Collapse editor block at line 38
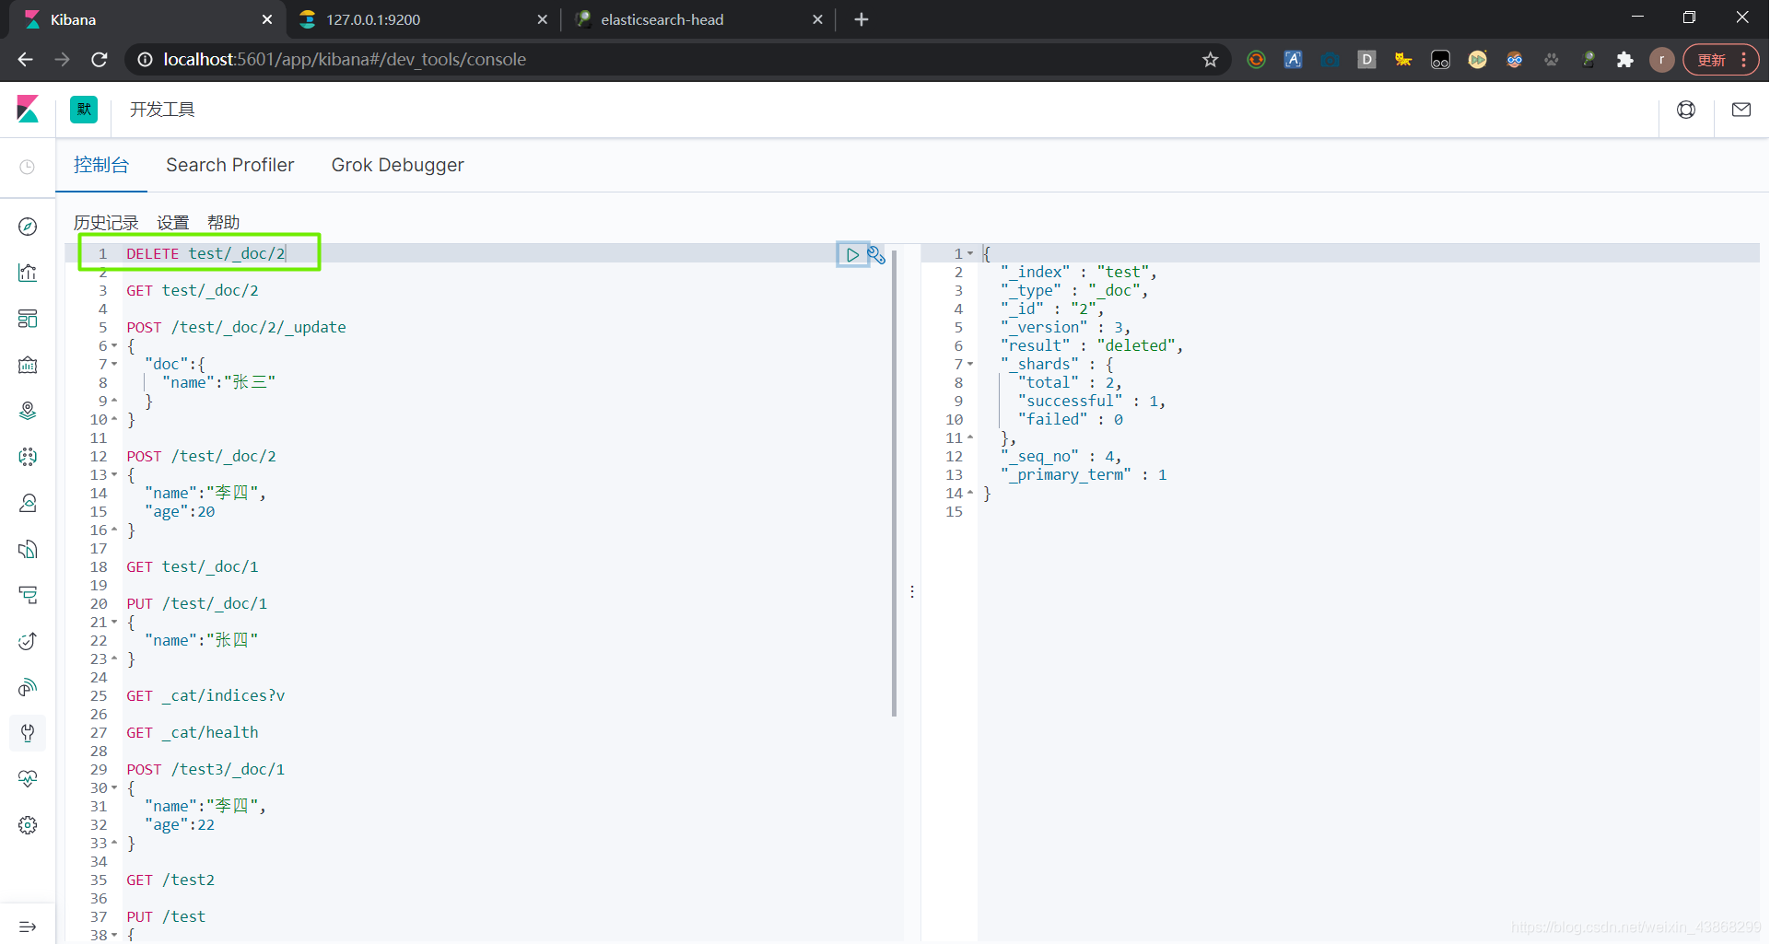Screen dimensions: 1770x944 pyautogui.click(x=114, y=936)
